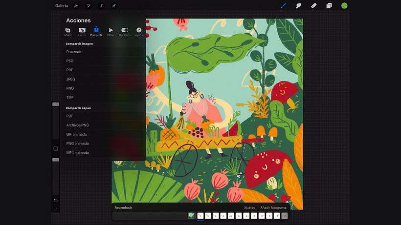The height and width of the screenshot is (225, 401).
Task: Export image as JPEG
Action: pos(104,79)
